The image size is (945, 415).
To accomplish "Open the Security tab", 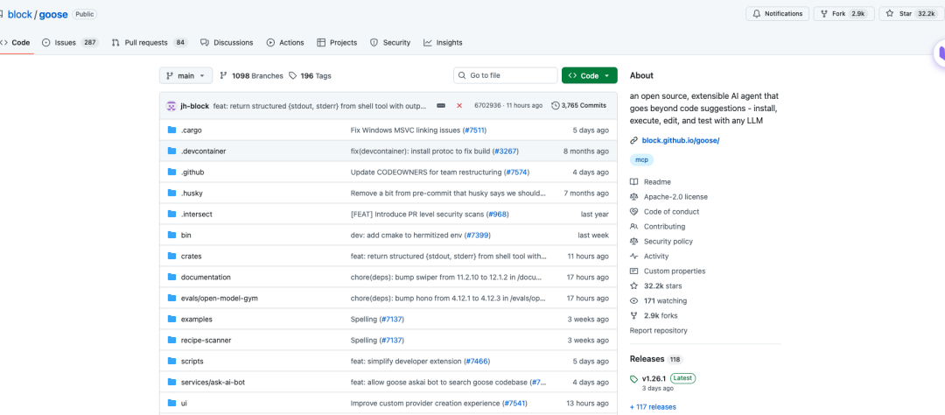I will pos(390,43).
